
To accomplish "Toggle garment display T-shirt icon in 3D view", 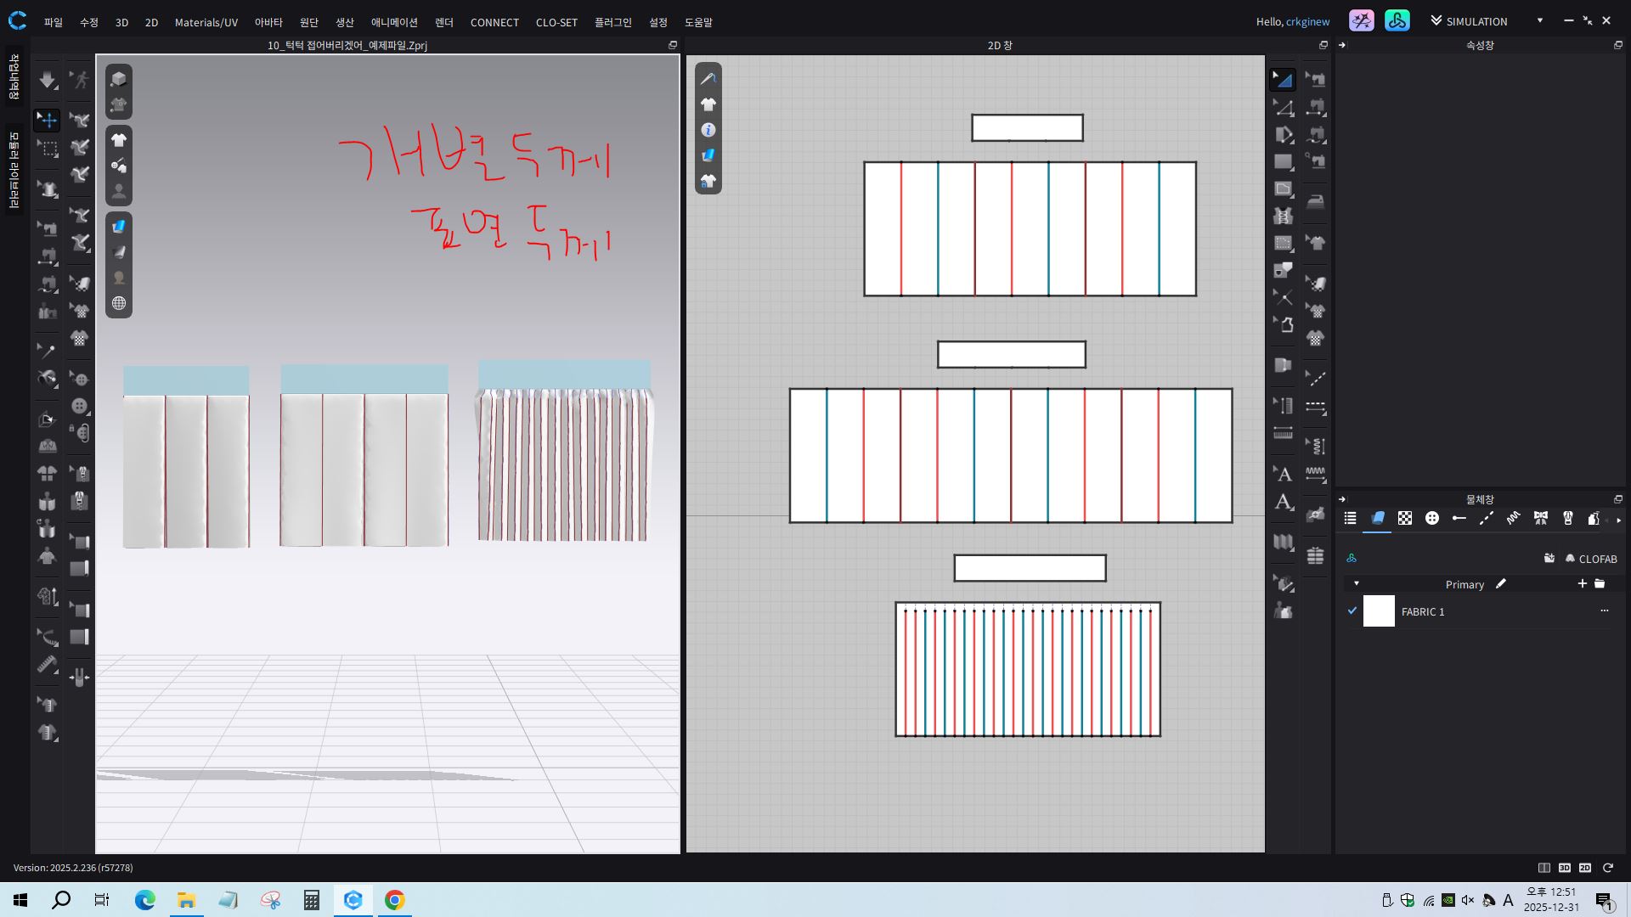I will pos(119,140).
